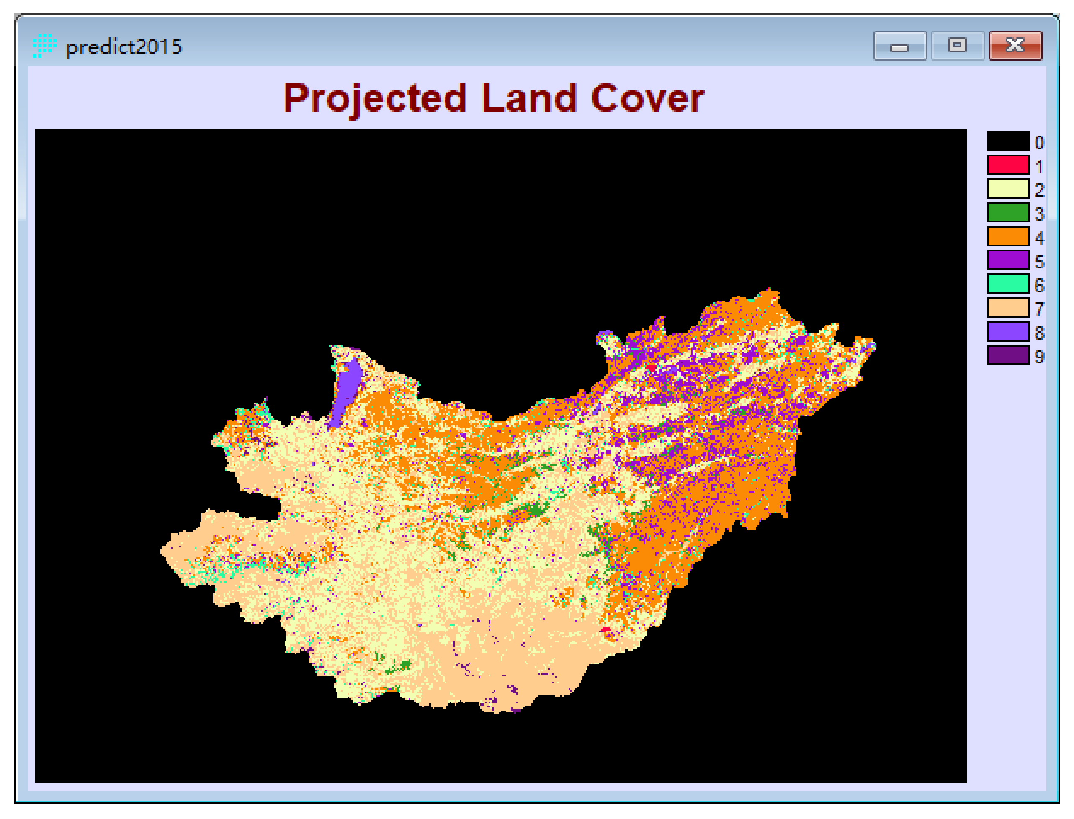The height and width of the screenshot is (819, 1074).
Task: Maximize the predict2015 map window
Action: coord(957,46)
